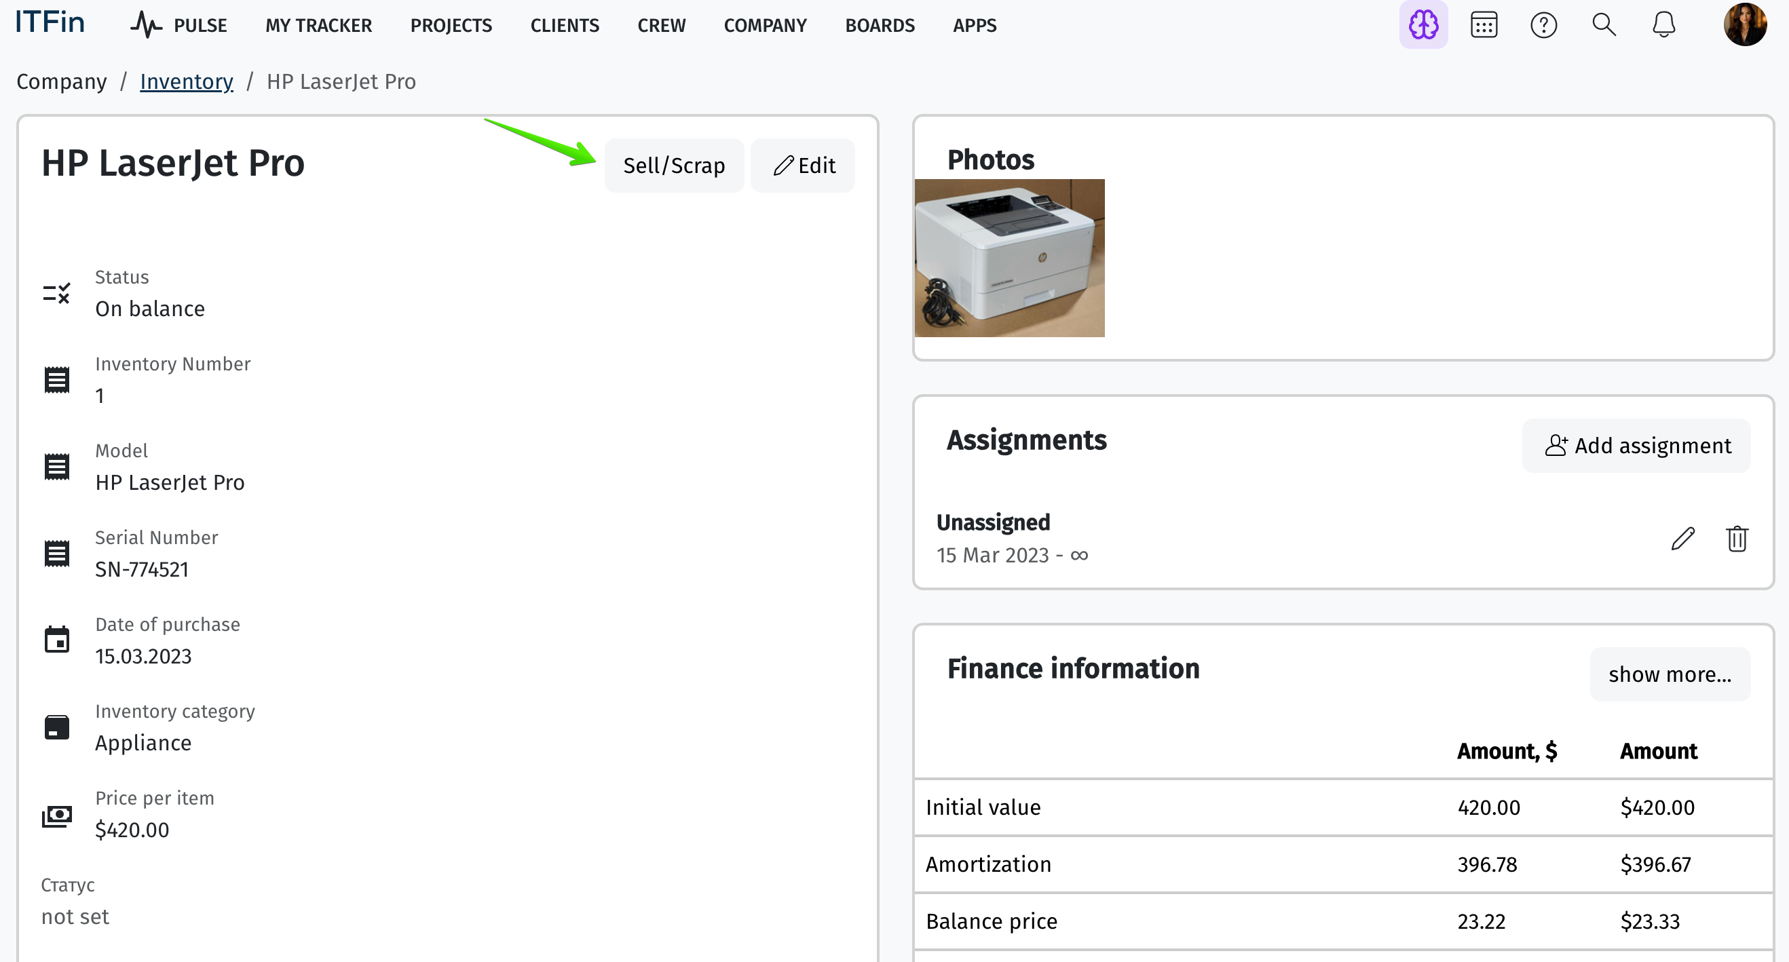
Task: Click Company in the breadcrumb
Action: (62, 81)
